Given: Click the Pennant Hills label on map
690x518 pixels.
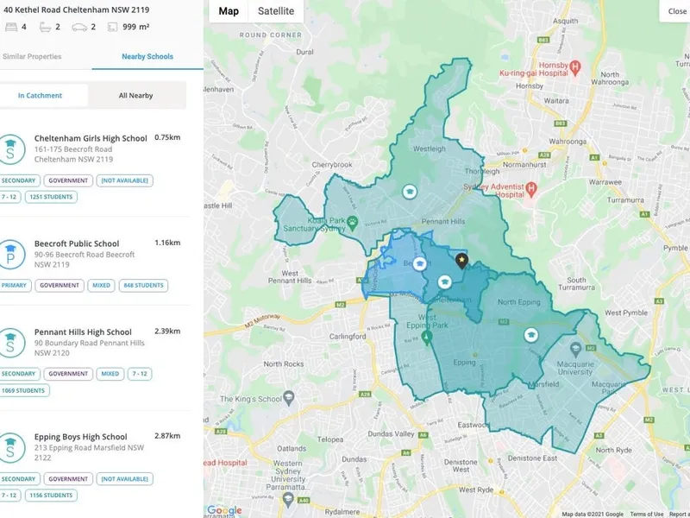Looking at the screenshot, I should [x=443, y=221].
